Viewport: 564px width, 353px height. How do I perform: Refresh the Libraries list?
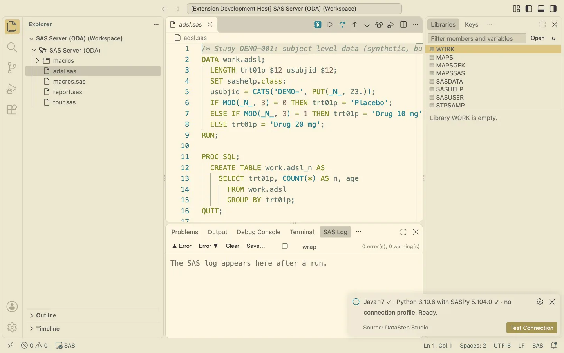tap(554, 38)
